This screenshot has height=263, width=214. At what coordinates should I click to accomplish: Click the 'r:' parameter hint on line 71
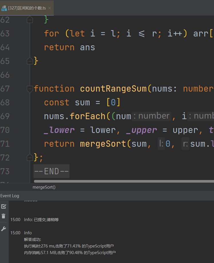(x=185, y=144)
